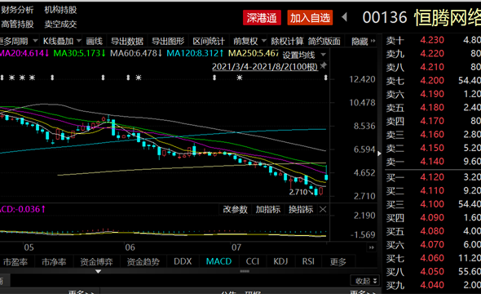Click the MA30:5.173 label
The height and width of the screenshot is (294, 481).
point(79,53)
